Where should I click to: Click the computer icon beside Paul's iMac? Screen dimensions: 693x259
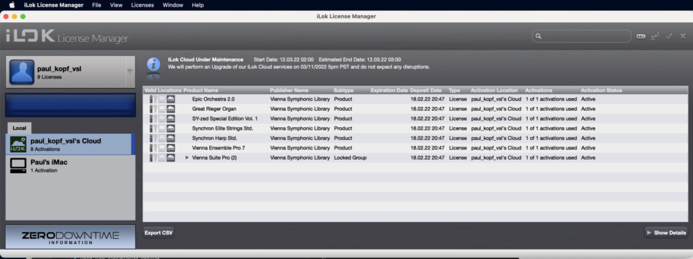18,166
